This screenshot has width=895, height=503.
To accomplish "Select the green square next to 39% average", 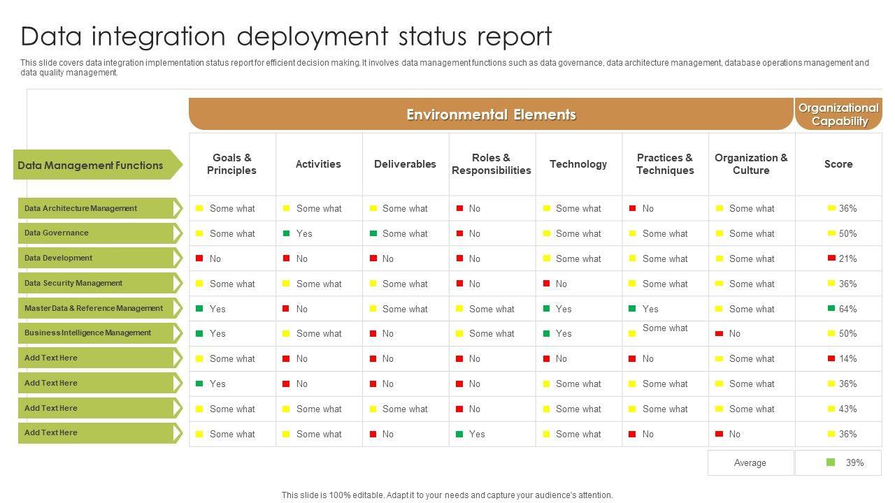I will (x=831, y=462).
